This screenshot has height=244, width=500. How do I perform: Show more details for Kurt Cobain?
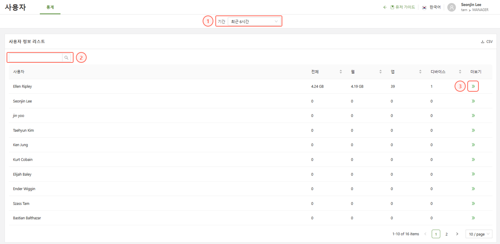(x=473, y=160)
